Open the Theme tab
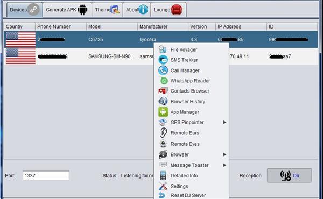Screen dimensions: 323x199 (107, 10)
